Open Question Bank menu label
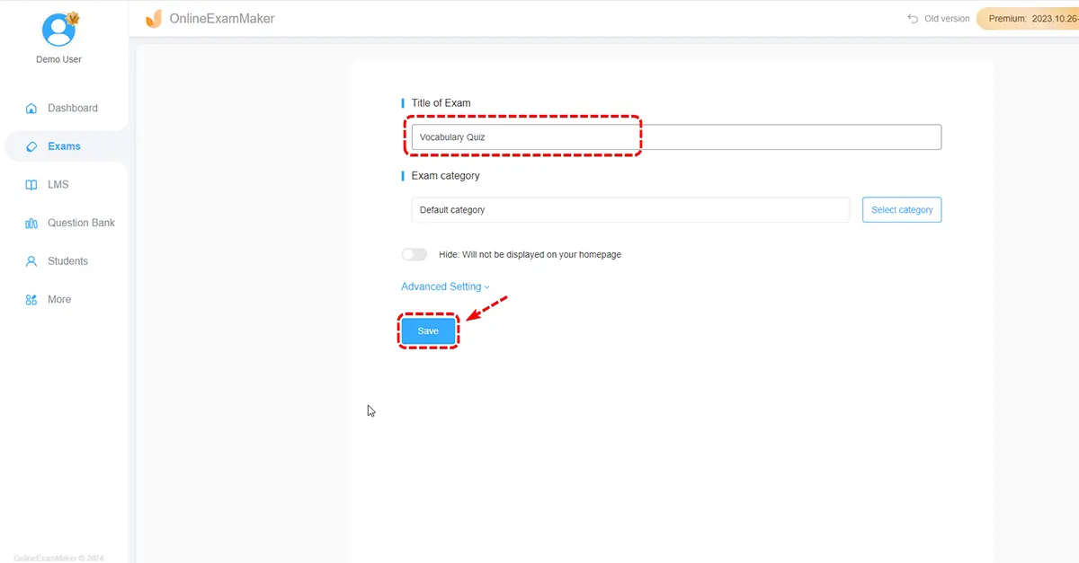 [81, 223]
